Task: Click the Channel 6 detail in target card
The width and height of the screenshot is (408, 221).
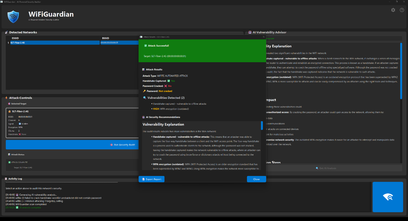Action: 14,120
